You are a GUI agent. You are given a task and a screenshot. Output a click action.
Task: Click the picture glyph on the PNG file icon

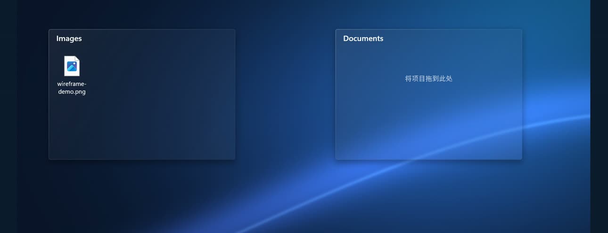pyautogui.click(x=72, y=67)
